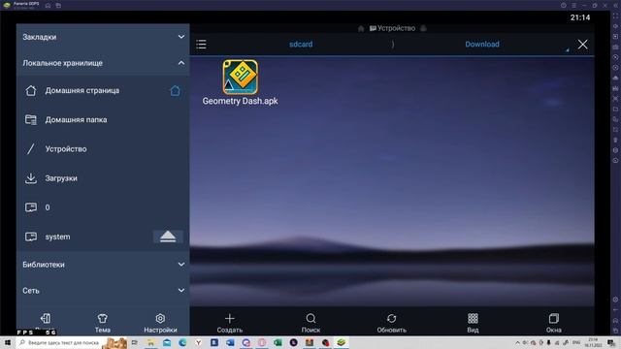
Task: Click the folder icon in emulator side toolbar
Action: [x=615, y=109]
